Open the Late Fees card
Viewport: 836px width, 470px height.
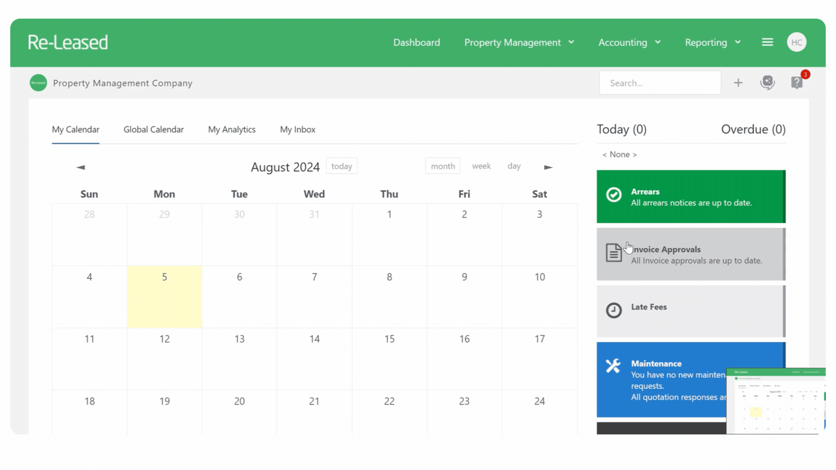(691, 311)
